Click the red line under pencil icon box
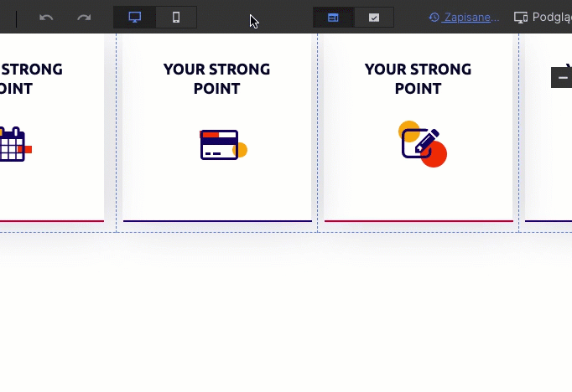572x392 pixels. tap(418, 221)
